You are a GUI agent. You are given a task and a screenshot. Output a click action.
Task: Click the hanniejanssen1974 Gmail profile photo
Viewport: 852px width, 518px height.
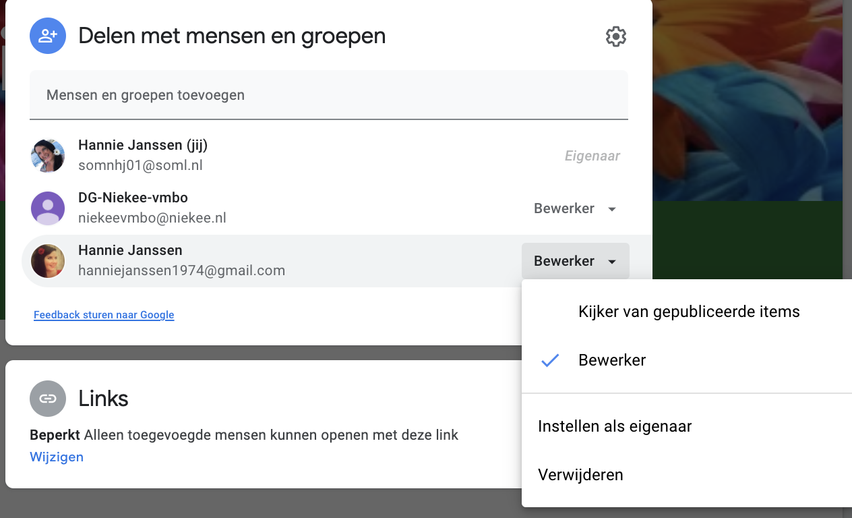pos(48,261)
